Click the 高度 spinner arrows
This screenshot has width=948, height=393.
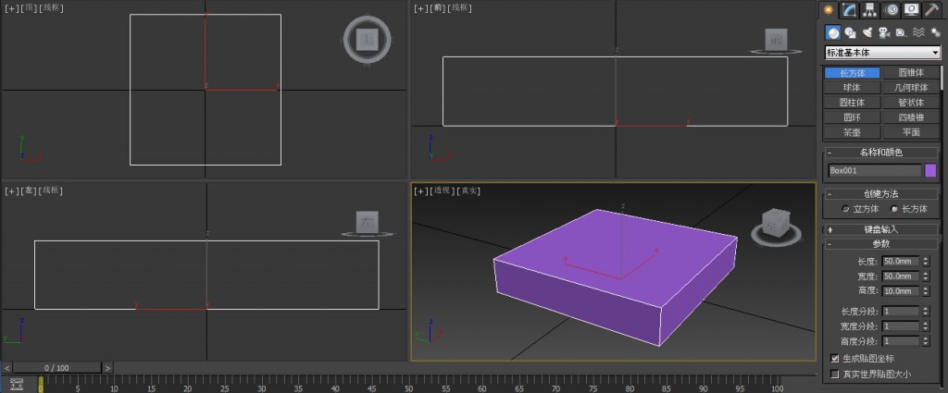click(925, 291)
